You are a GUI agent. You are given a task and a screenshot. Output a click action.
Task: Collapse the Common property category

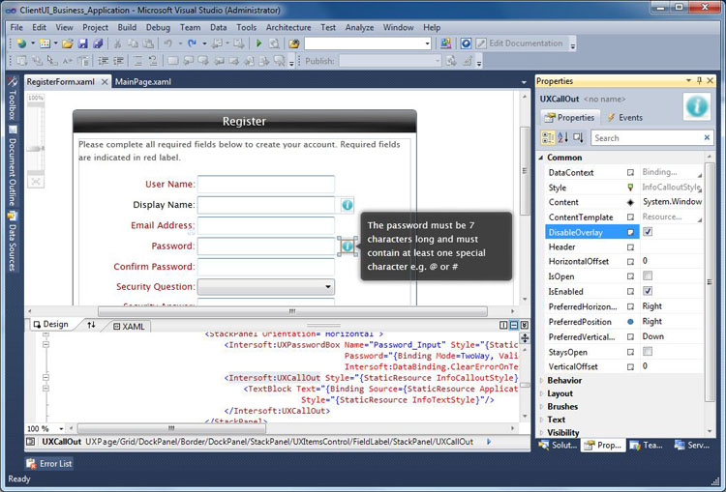[x=541, y=158]
